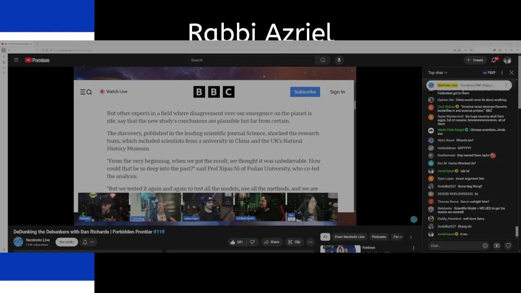Like the video with 581 likes

click(x=236, y=242)
